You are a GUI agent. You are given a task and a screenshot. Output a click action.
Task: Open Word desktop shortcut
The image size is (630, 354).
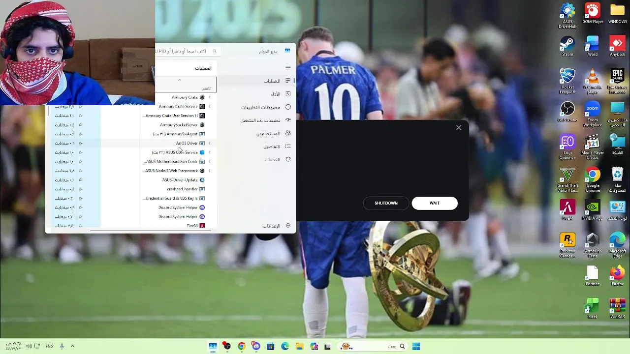click(593, 46)
